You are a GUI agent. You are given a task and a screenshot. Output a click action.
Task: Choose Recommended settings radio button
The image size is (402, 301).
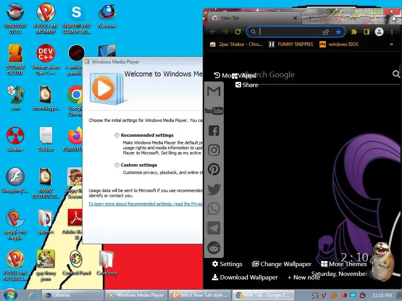click(117, 135)
